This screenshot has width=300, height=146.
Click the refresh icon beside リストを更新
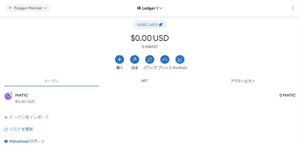click(x=6, y=129)
